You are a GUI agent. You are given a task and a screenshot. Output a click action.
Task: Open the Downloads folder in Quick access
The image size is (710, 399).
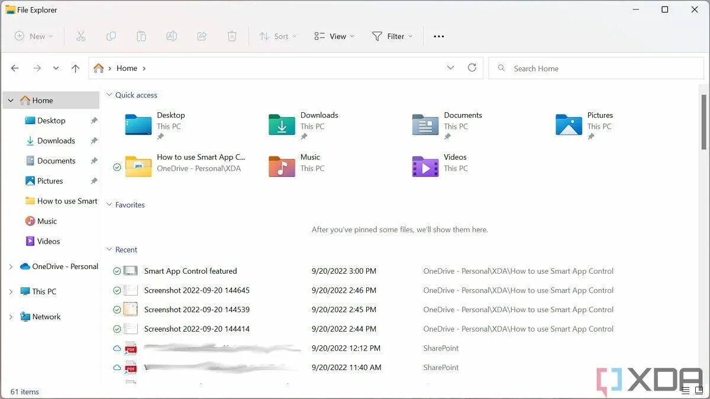click(304, 125)
